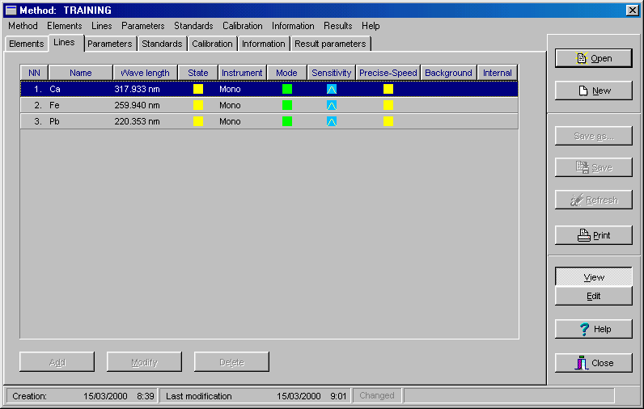Switch to View mode

pyautogui.click(x=594, y=277)
